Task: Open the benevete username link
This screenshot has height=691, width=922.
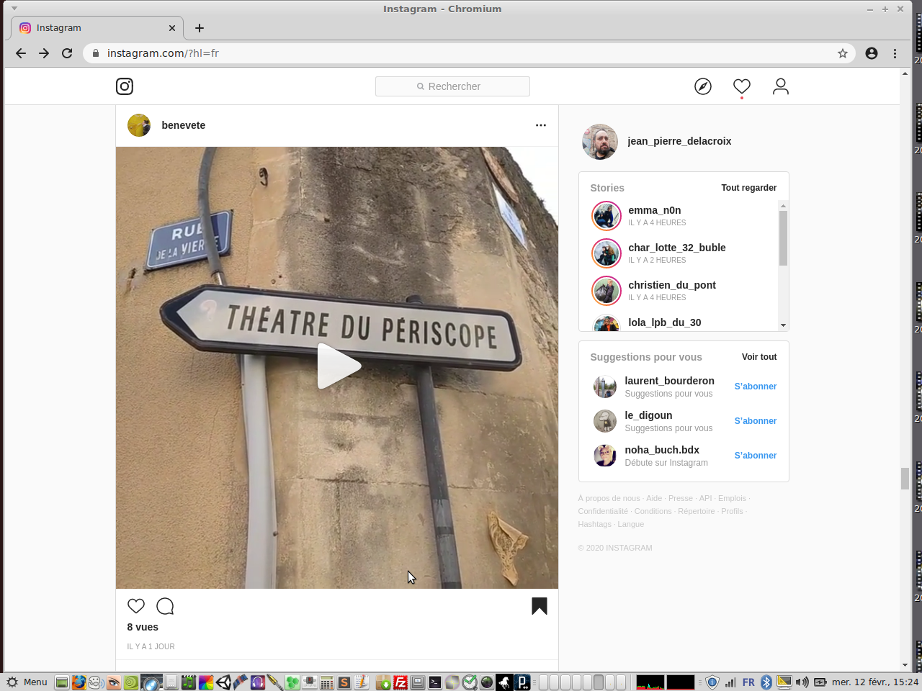Action: coord(183,125)
